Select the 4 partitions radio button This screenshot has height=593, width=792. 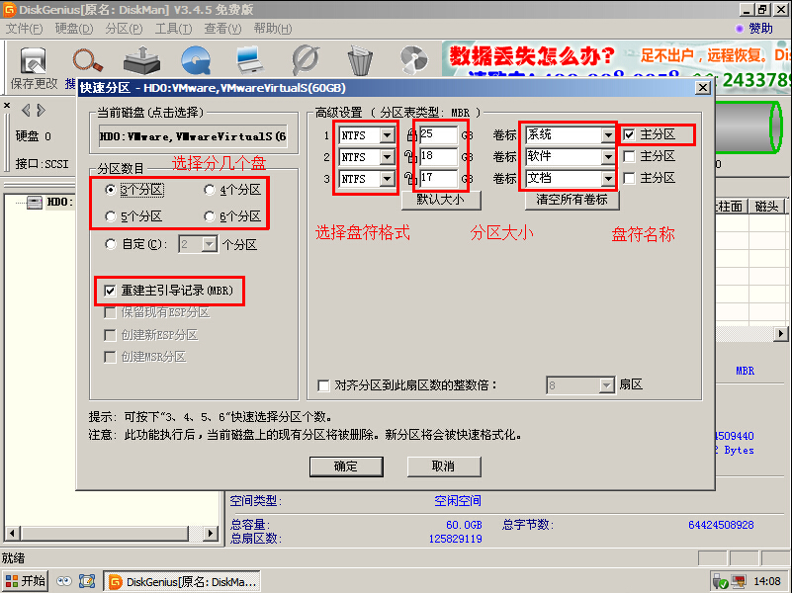[209, 190]
